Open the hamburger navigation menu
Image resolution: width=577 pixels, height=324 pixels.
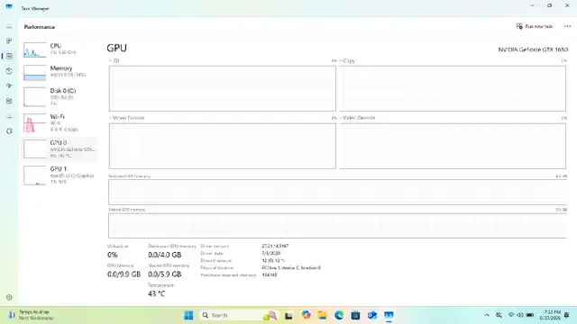[9, 26]
